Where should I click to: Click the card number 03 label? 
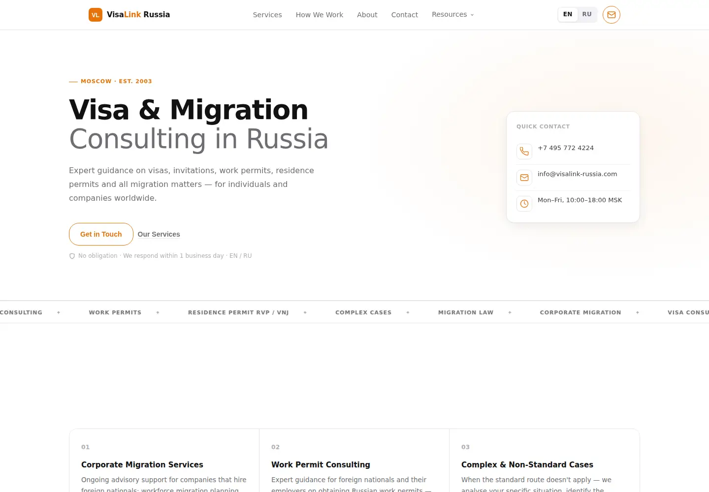[x=466, y=447]
